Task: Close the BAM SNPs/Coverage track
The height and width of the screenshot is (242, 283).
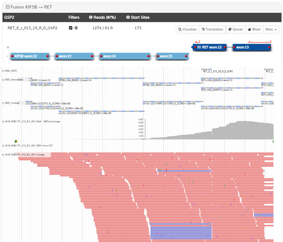Action: pyautogui.click(x=3, y=121)
